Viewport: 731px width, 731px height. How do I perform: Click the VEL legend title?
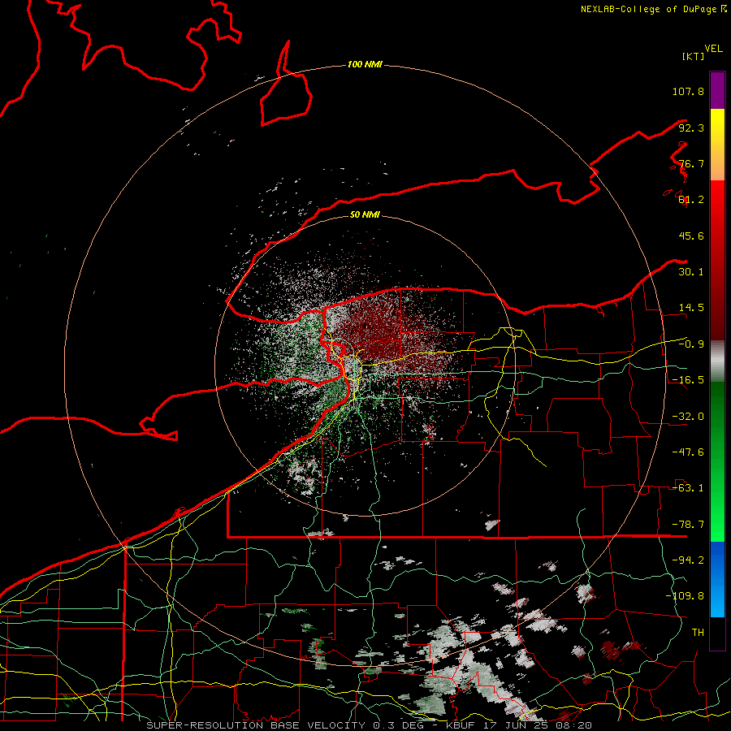point(713,49)
